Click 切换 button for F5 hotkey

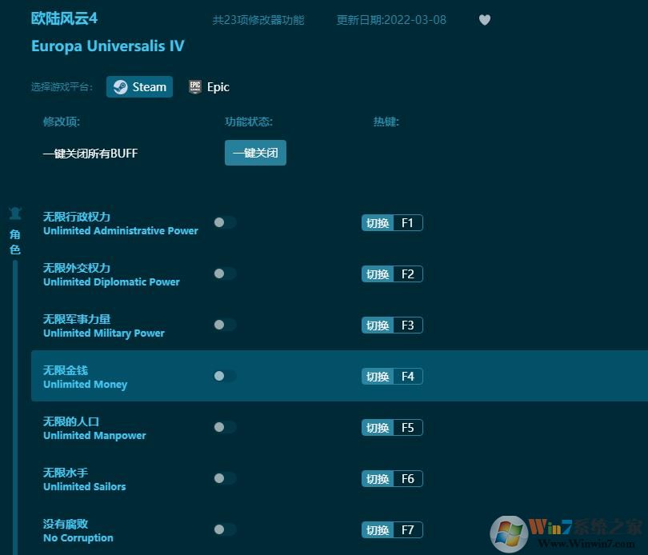coord(378,428)
